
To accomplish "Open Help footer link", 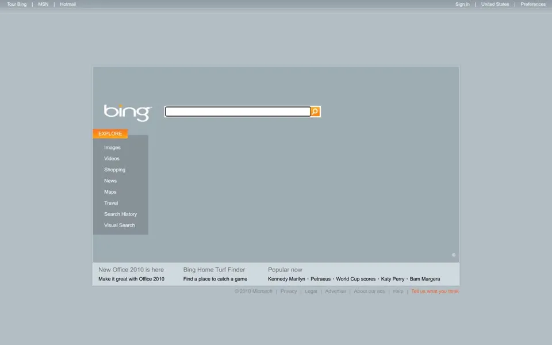I will [398, 291].
